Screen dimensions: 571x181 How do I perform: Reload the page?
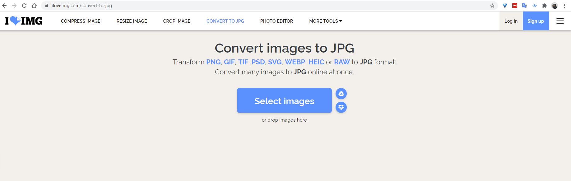tap(24, 6)
